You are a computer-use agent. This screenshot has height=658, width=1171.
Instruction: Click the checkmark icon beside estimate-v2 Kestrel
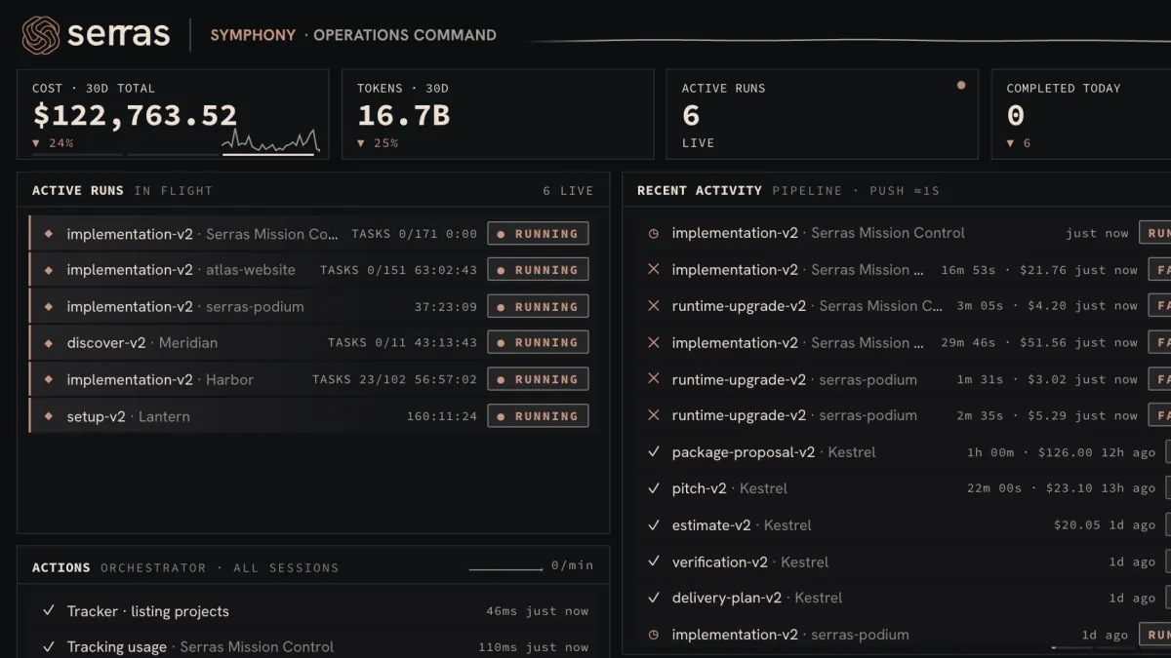(654, 525)
